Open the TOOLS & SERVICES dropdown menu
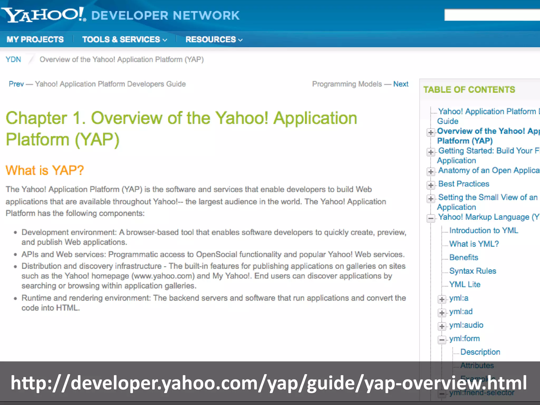 pyautogui.click(x=125, y=40)
